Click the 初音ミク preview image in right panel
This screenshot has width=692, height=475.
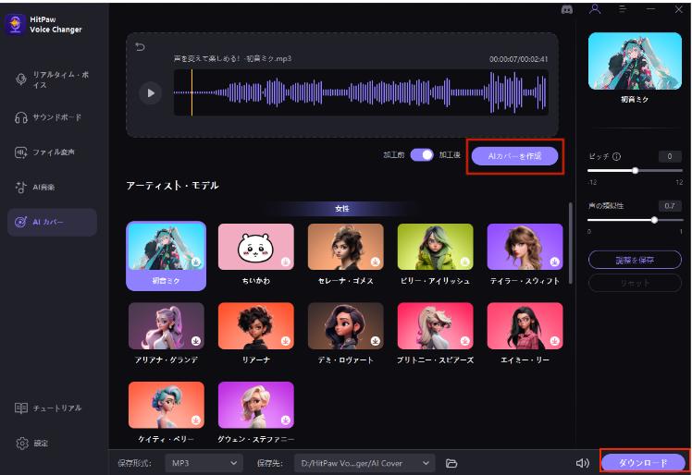pyautogui.click(x=635, y=61)
